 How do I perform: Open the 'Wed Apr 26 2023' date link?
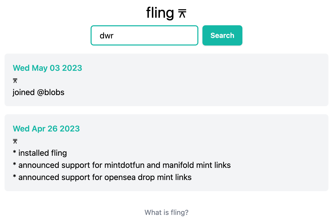[46, 128]
